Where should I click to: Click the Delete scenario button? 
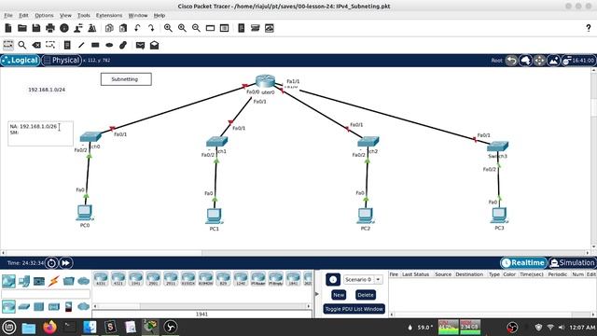[x=366, y=295]
